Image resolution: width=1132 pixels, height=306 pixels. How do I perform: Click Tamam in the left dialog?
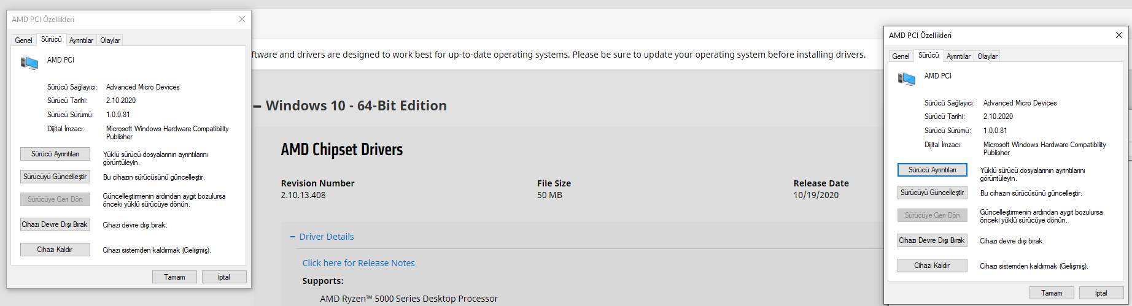(x=174, y=277)
